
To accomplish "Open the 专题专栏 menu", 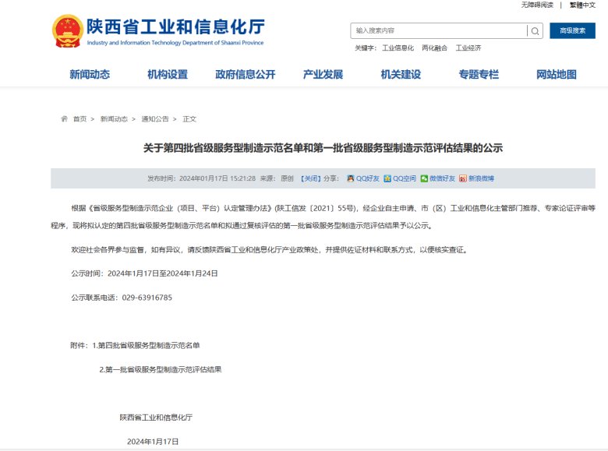I will click(479, 75).
